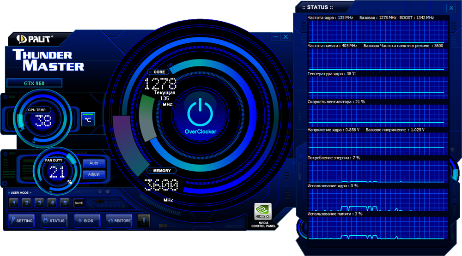Click the FAN DUTY gauge
Screen dimensions: 462x256
(x=57, y=172)
